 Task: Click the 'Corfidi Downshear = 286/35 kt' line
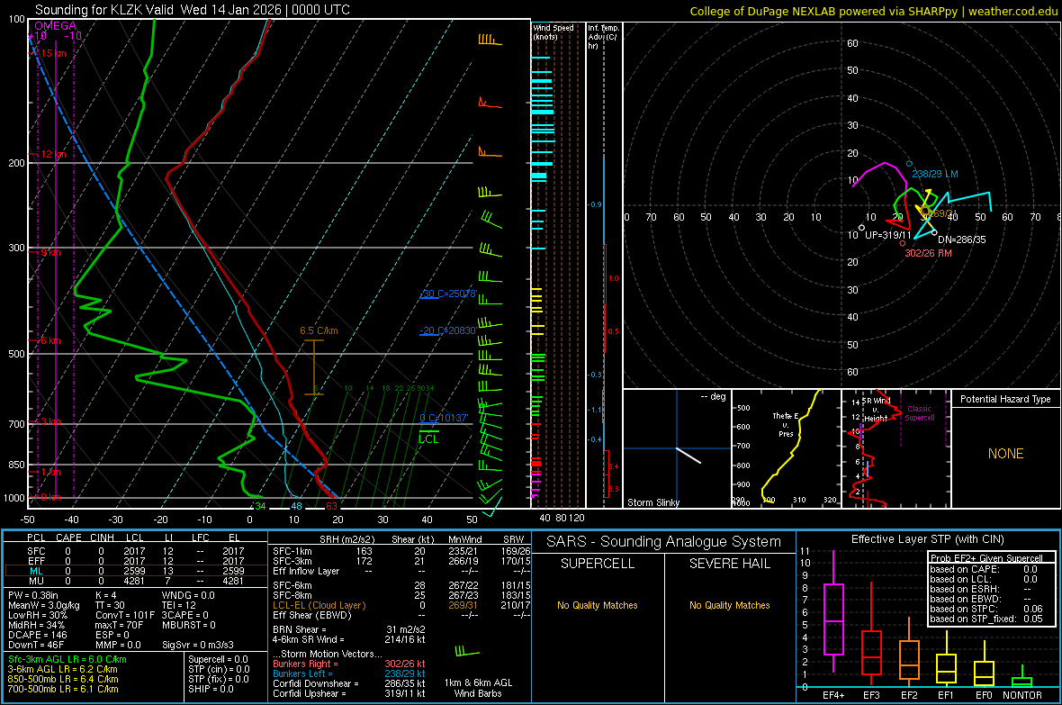click(349, 683)
